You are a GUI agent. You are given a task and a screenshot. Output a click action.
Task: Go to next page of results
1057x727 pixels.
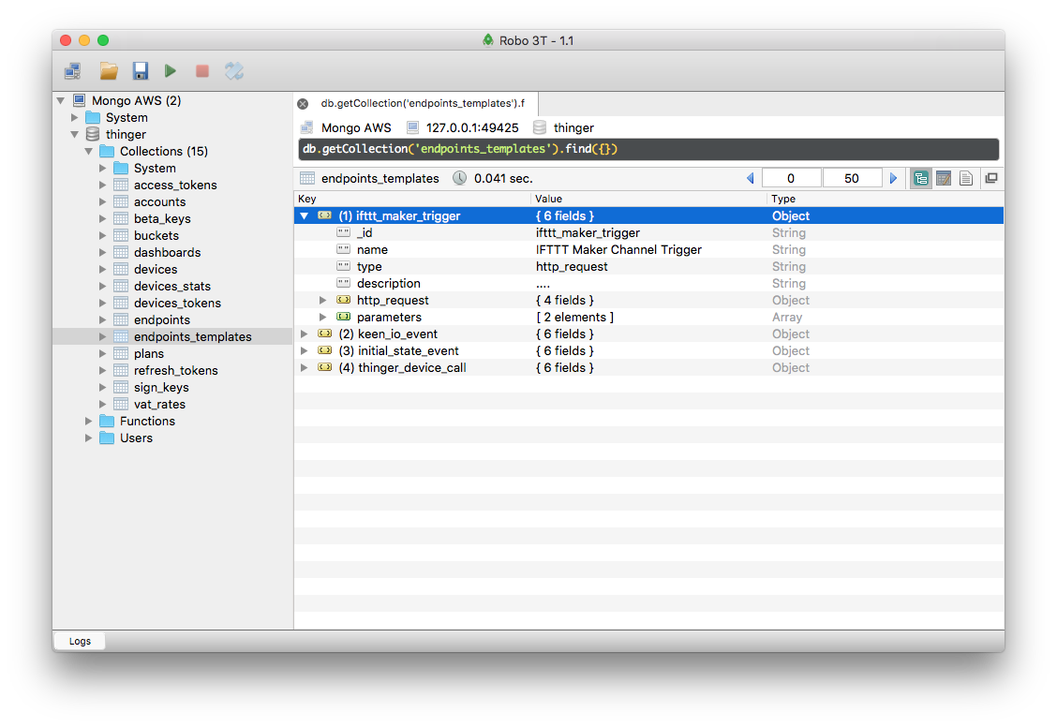click(x=893, y=178)
